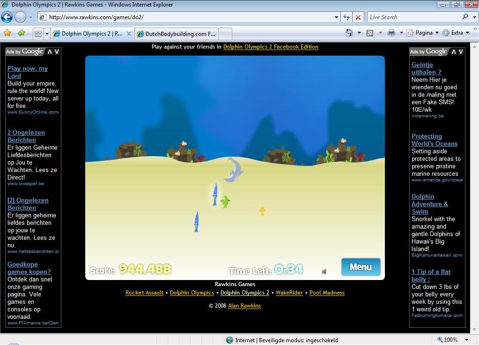This screenshot has height=345, width=479.
Task: Open the Quick Tabs grid view
Action: point(38,34)
